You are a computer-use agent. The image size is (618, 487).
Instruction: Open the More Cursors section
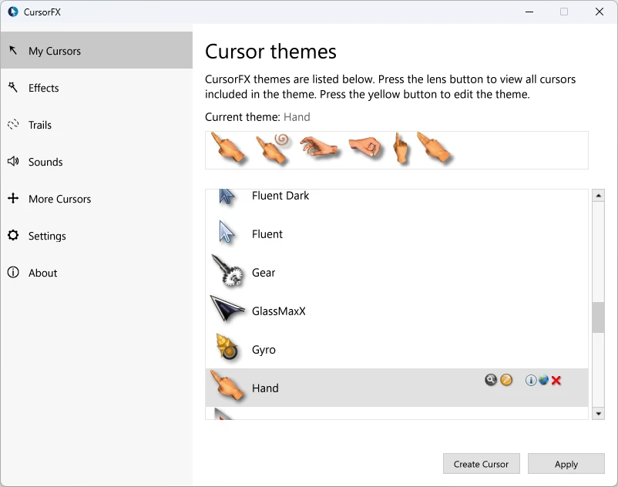(x=96, y=199)
